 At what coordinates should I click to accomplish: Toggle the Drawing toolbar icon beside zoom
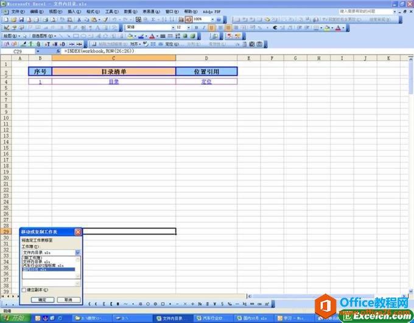[x=189, y=19]
